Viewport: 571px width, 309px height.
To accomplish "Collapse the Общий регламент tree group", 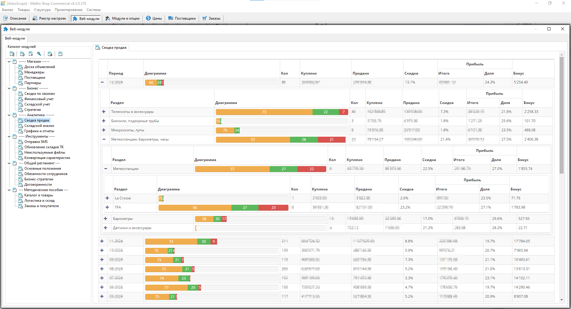I will (9, 163).
